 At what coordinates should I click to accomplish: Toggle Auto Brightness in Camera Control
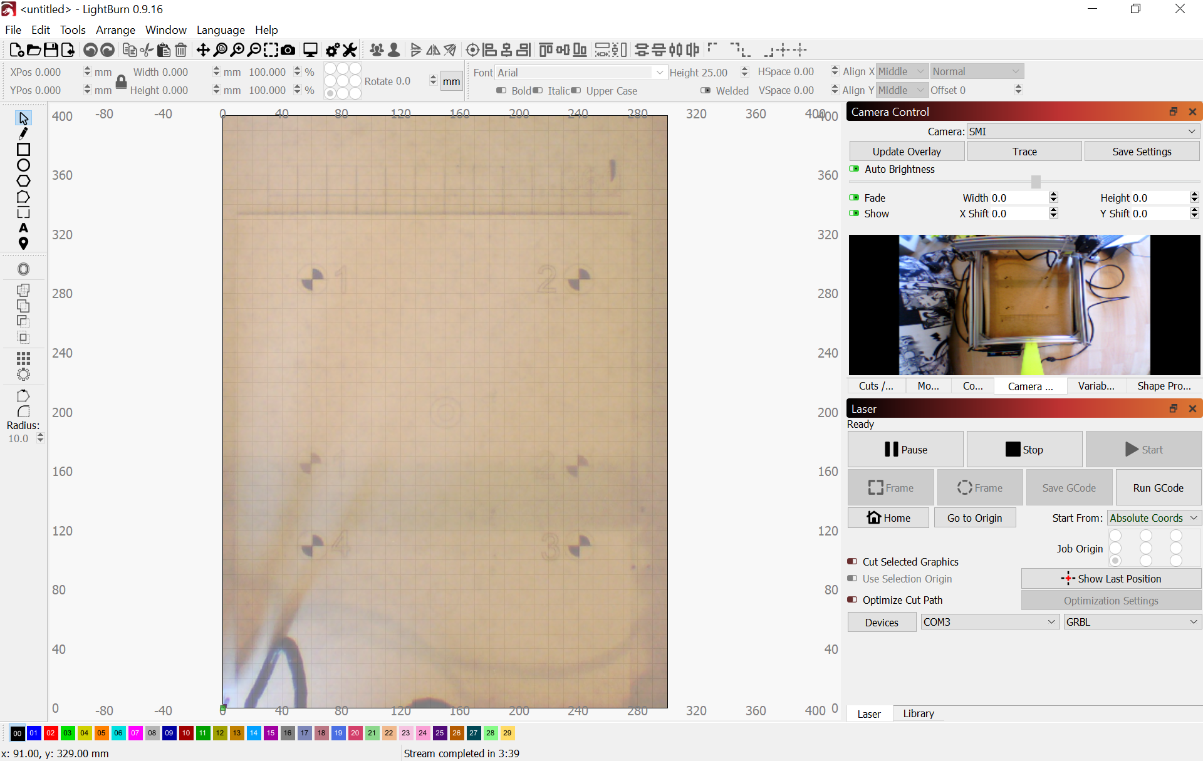pos(856,169)
